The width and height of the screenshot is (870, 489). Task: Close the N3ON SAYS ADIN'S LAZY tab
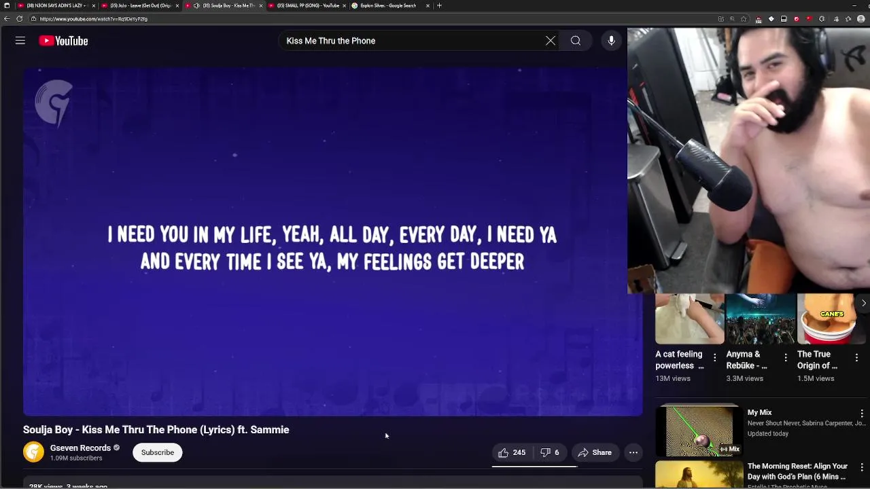point(93,5)
